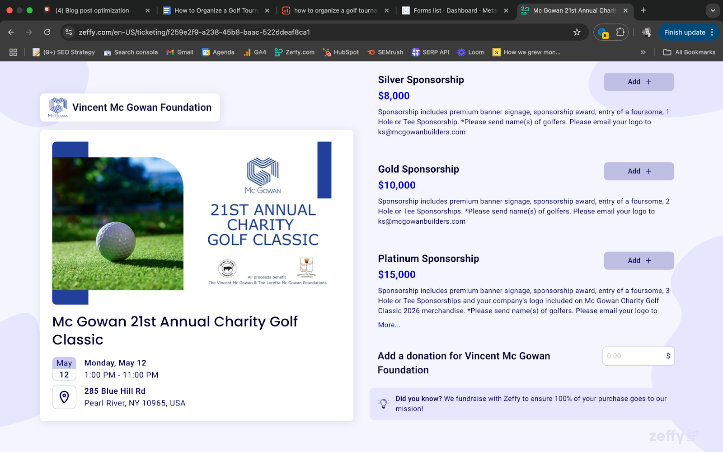Click the golf classic event banner image

coord(192,223)
